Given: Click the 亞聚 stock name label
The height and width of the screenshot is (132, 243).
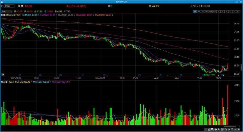Looking at the screenshot, I should pos(20,6).
